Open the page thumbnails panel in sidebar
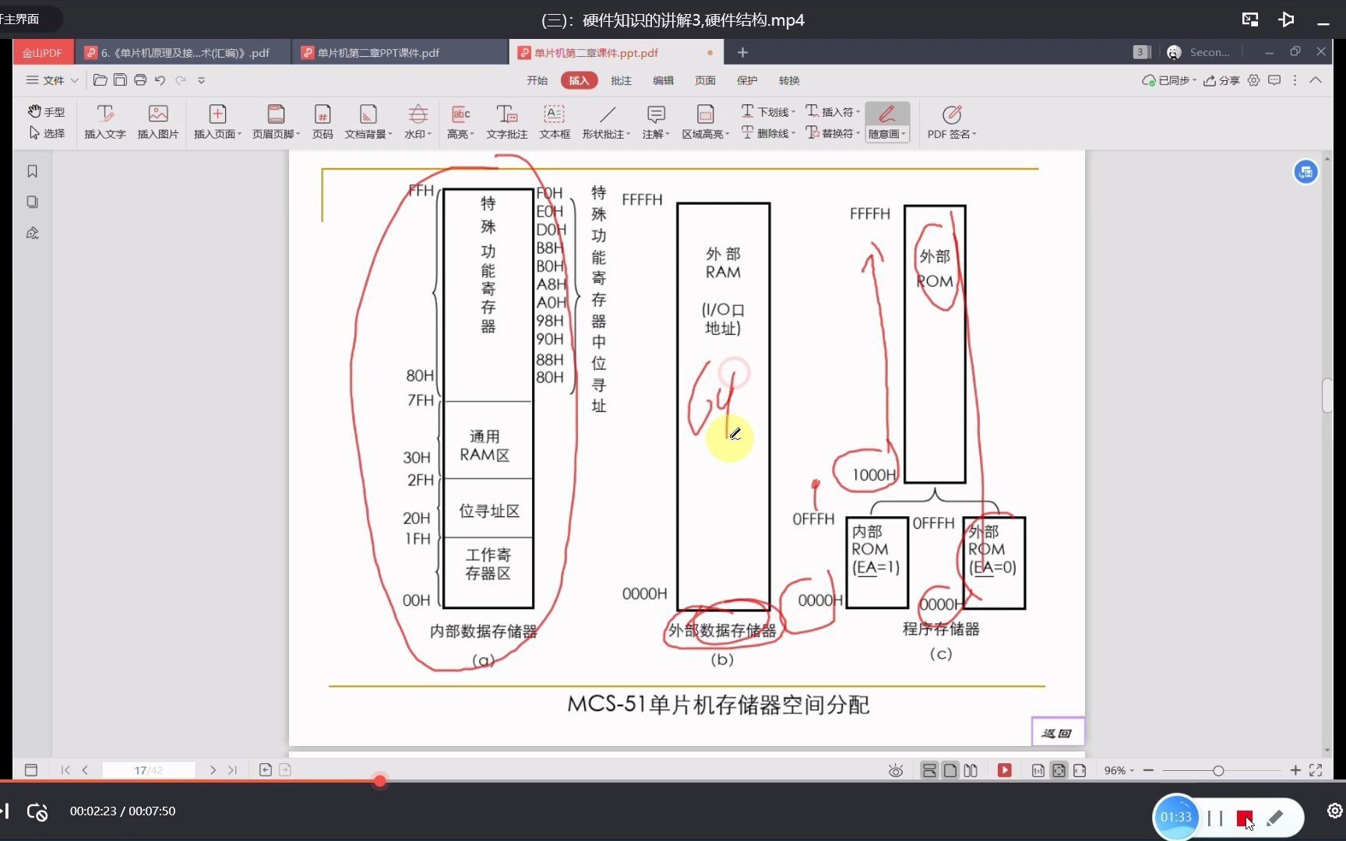The image size is (1346, 841). point(32,202)
